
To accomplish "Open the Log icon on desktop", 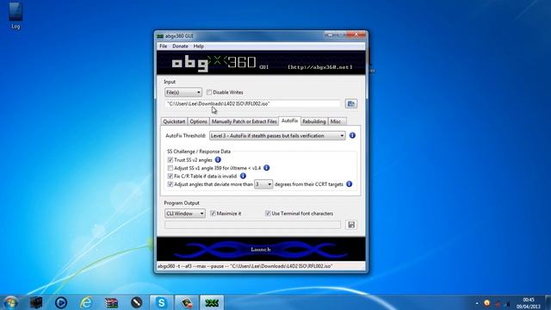I will pyautogui.click(x=15, y=15).
